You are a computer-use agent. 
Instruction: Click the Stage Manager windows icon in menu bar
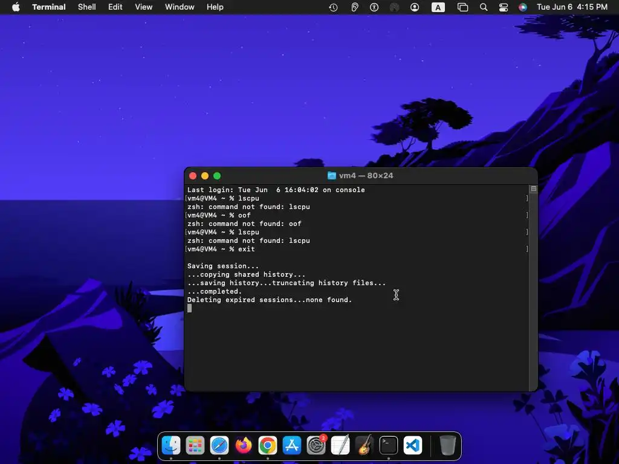tap(462, 7)
